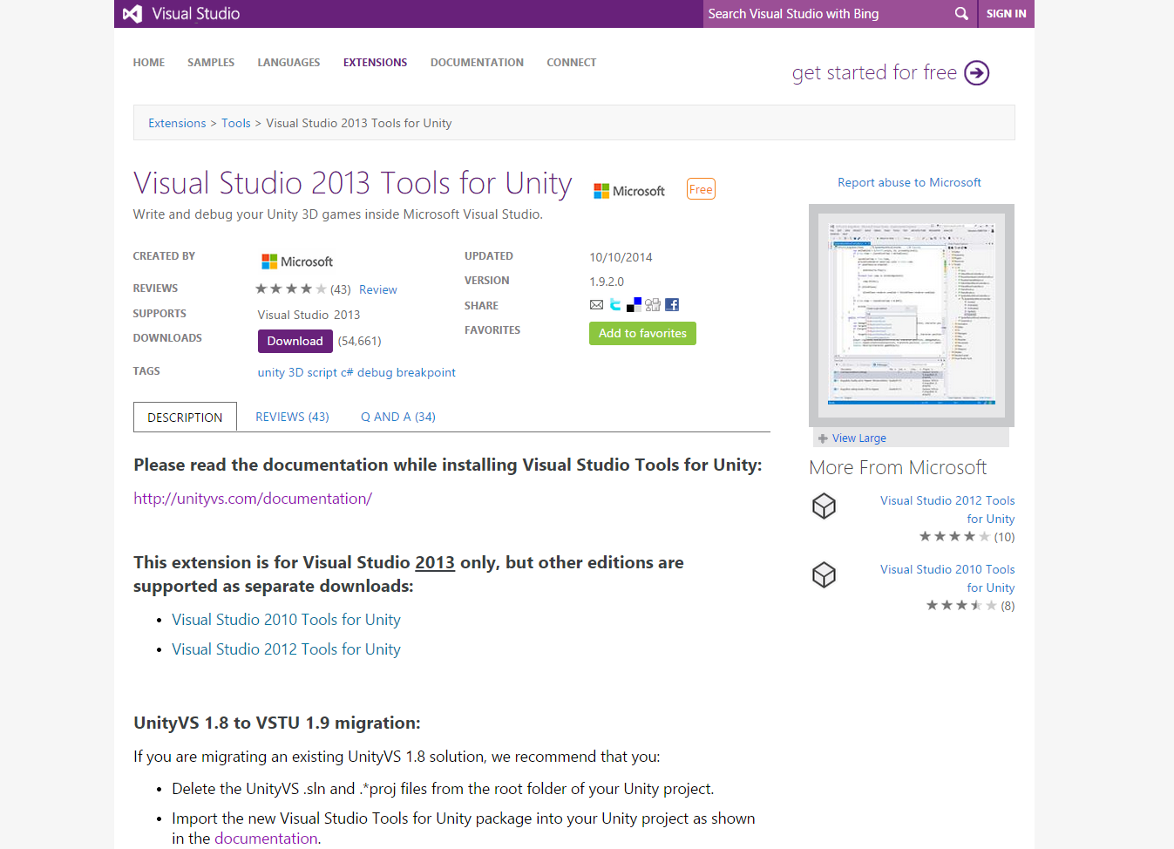Click the script tag

pos(322,372)
